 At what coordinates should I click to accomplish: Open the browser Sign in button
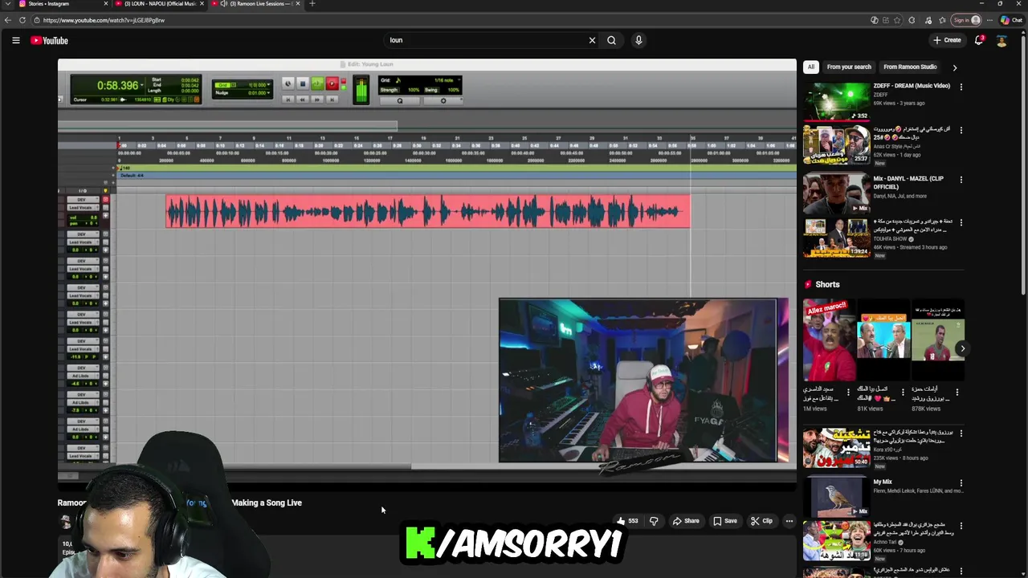[x=966, y=20]
